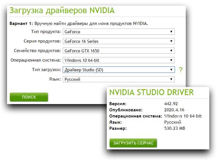
Task: Click the Серия продуктов: field label
Action: pos(42,41)
